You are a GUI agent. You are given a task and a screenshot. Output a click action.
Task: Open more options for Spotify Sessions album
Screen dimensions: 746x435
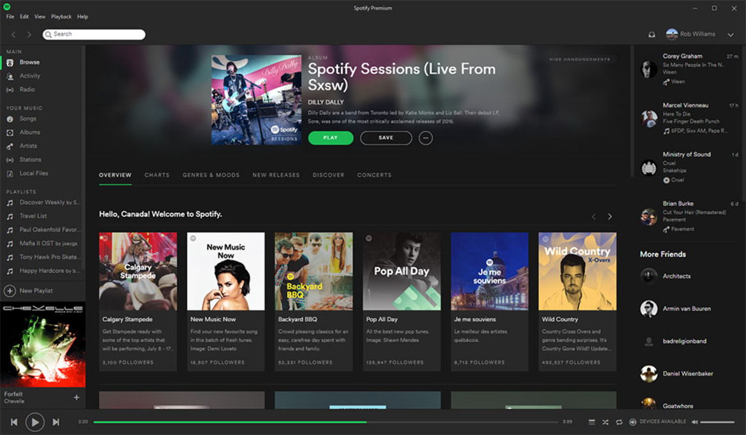[x=425, y=138]
